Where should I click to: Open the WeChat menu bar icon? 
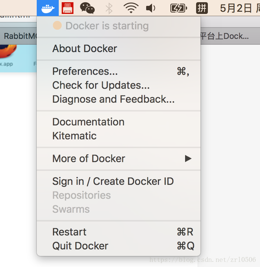coord(87,8)
